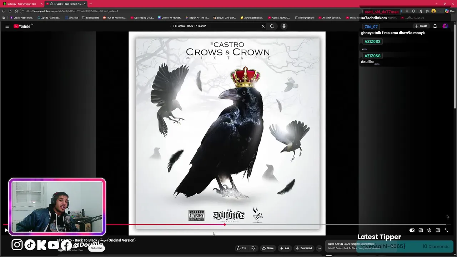Open 20 Twitch Stream I... bookmark
The width and height of the screenshot is (457, 257).
pyautogui.click(x=330, y=17)
